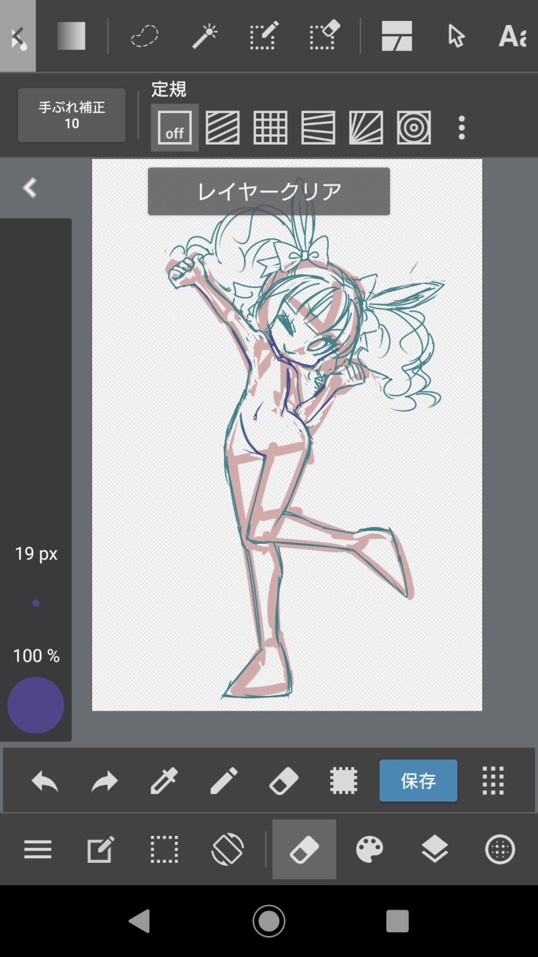Open the purple current color swatch

tap(36, 705)
